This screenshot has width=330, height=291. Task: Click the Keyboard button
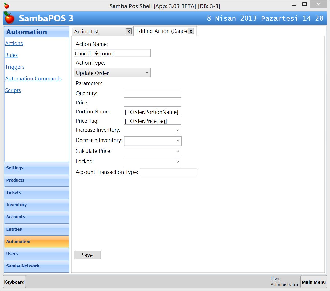click(14, 282)
